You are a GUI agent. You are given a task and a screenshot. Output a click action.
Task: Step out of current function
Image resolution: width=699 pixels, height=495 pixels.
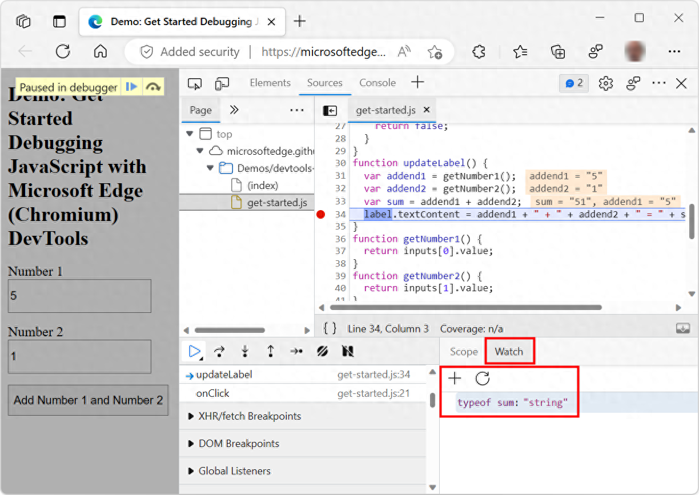pyautogui.click(x=271, y=351)
